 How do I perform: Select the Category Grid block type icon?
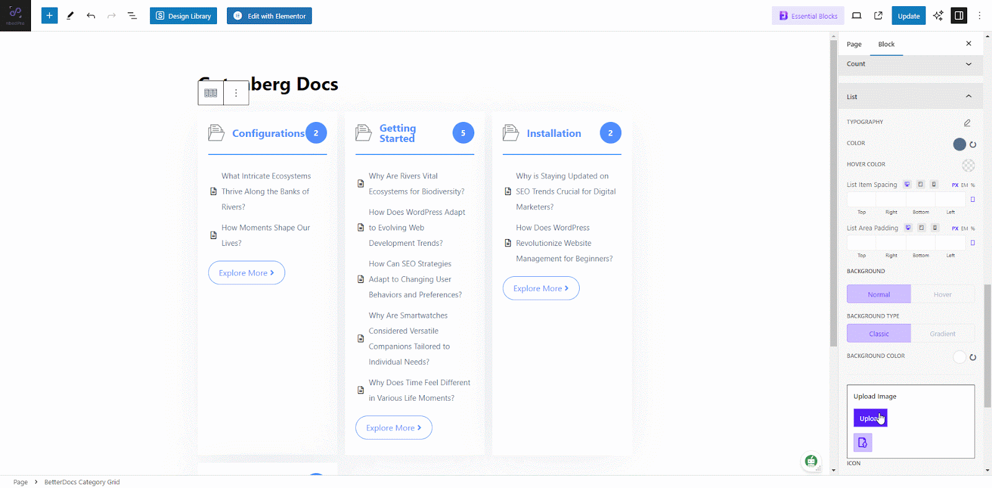(x=211, y=93)
